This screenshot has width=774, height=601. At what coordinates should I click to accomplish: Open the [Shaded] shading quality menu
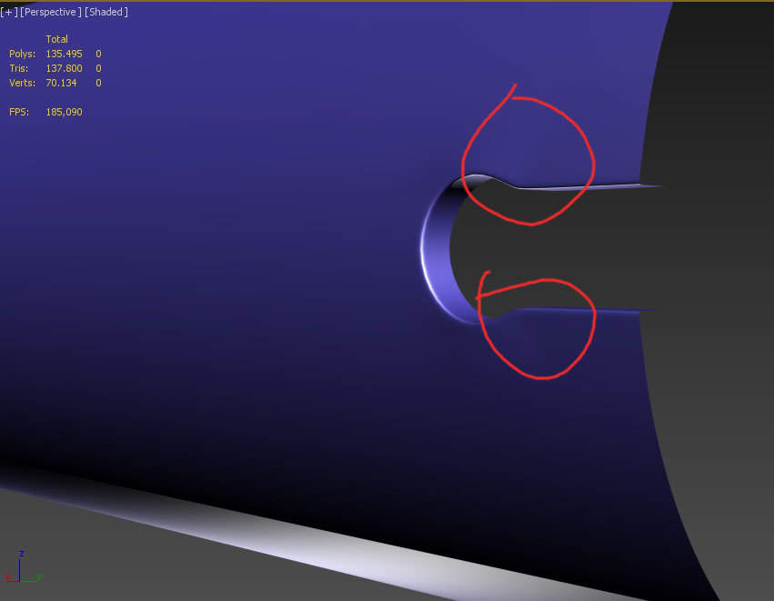(105, 12)
